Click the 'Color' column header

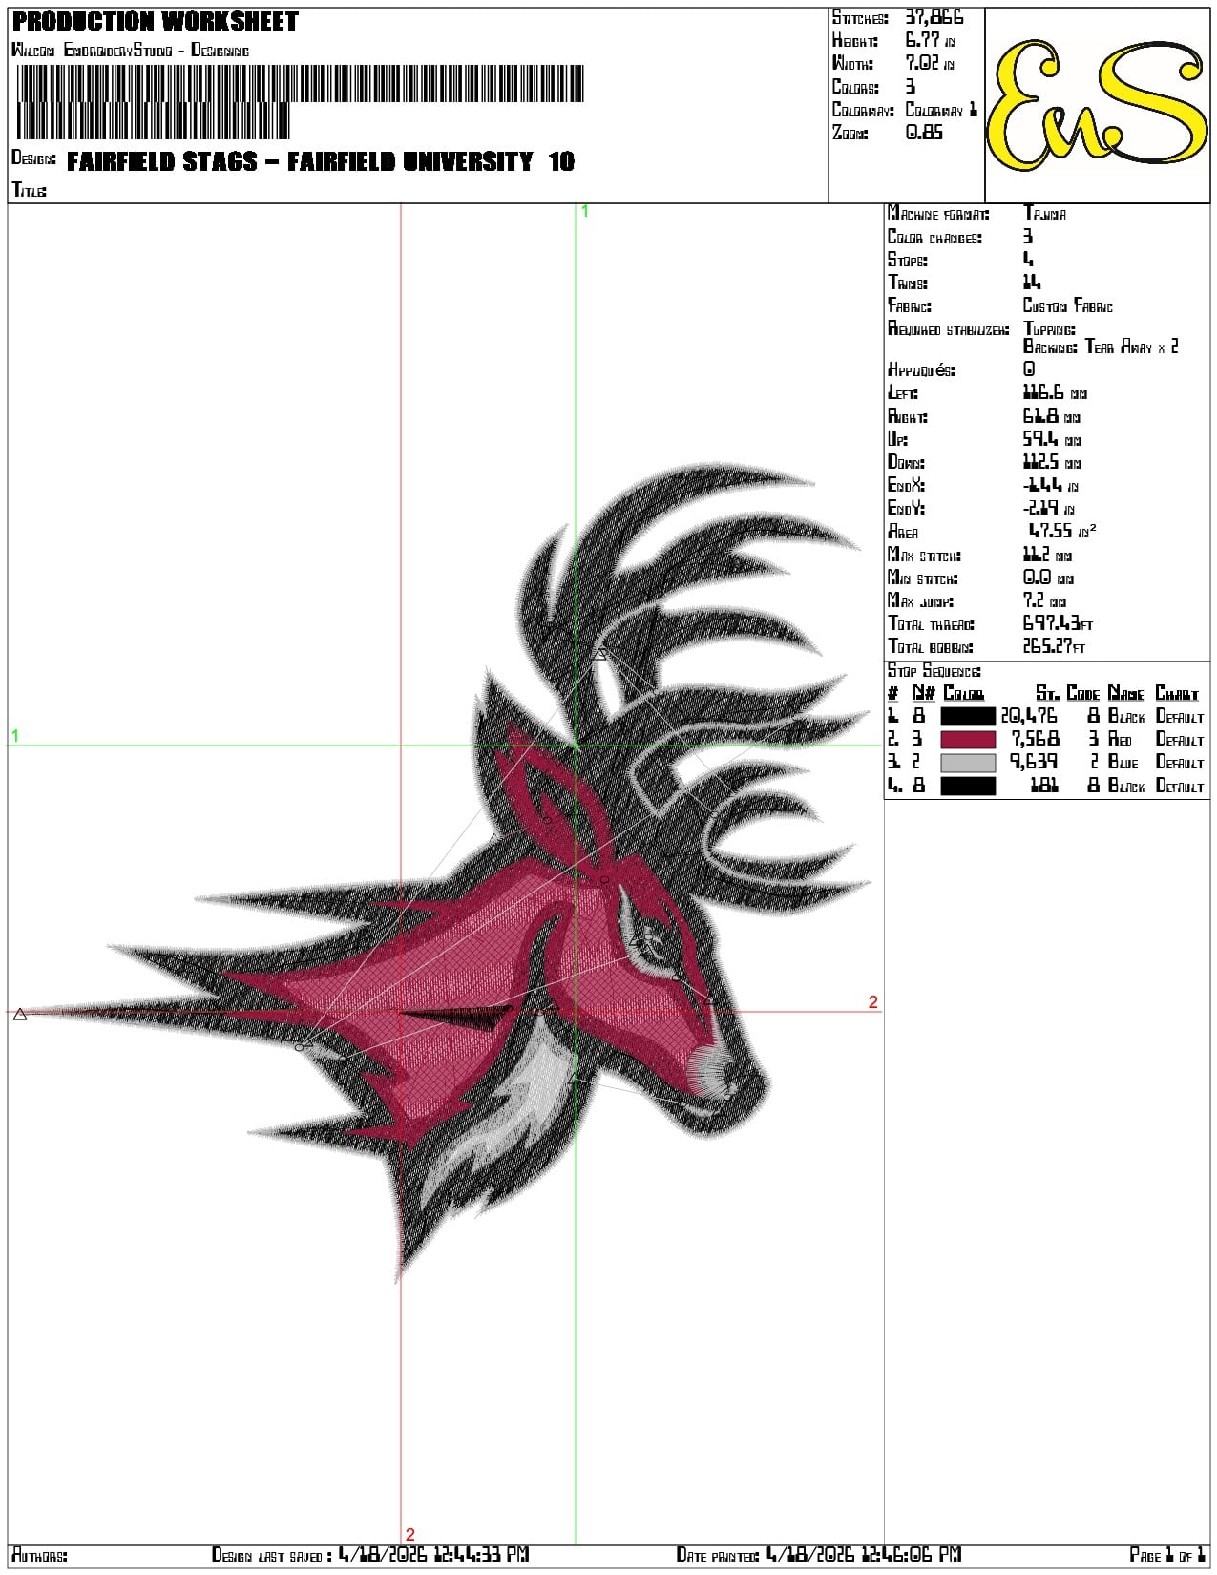[963, 693]
